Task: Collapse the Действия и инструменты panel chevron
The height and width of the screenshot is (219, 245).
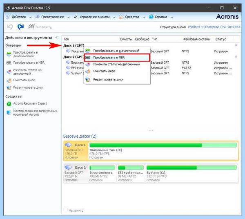Action: (57, 37)
